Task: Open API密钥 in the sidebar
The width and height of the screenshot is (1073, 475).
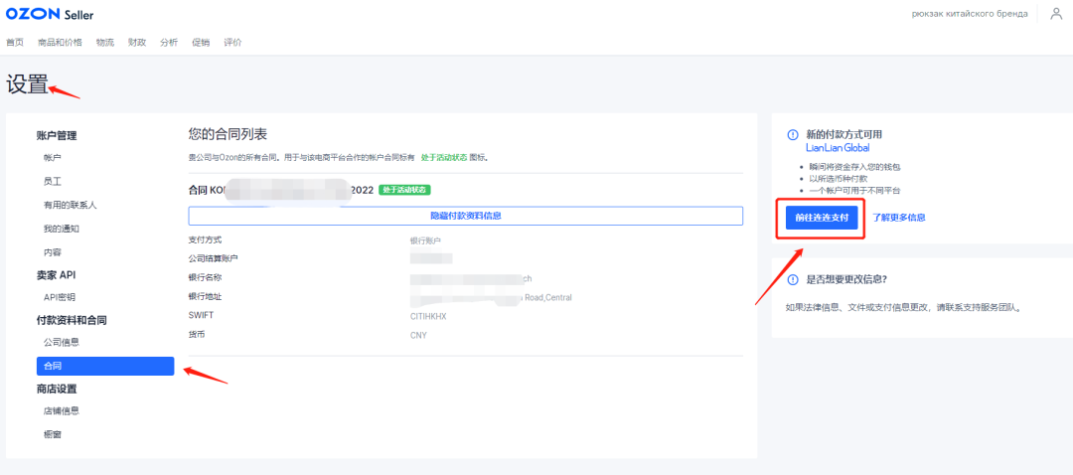Action: point(60,296)
